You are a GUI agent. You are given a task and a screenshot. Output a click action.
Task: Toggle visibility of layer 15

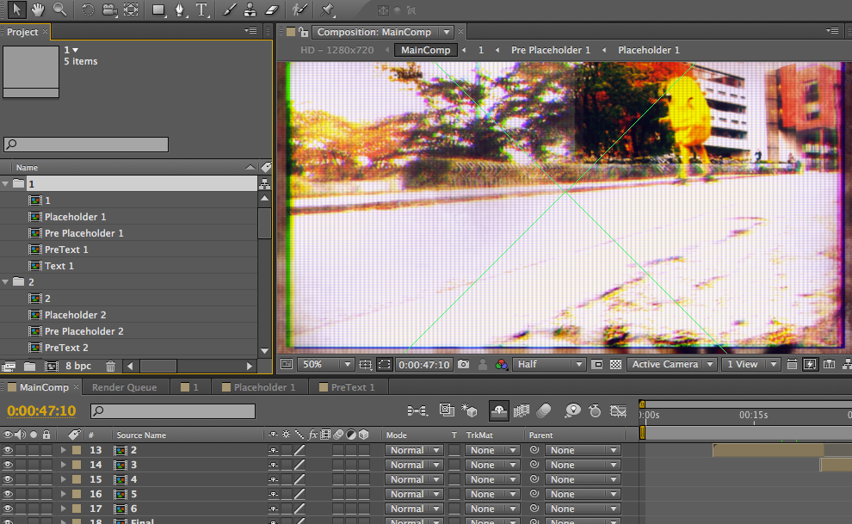9,479
